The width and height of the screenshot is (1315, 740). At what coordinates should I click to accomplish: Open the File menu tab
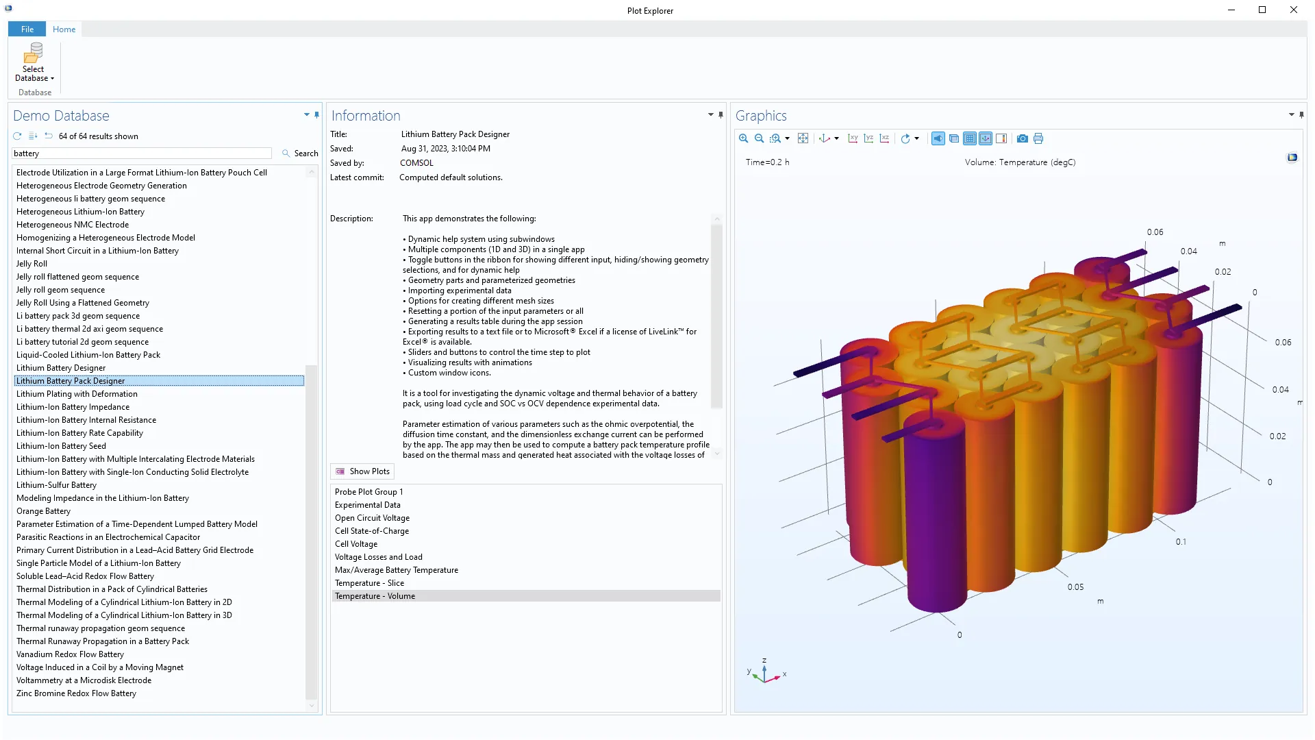27,29
